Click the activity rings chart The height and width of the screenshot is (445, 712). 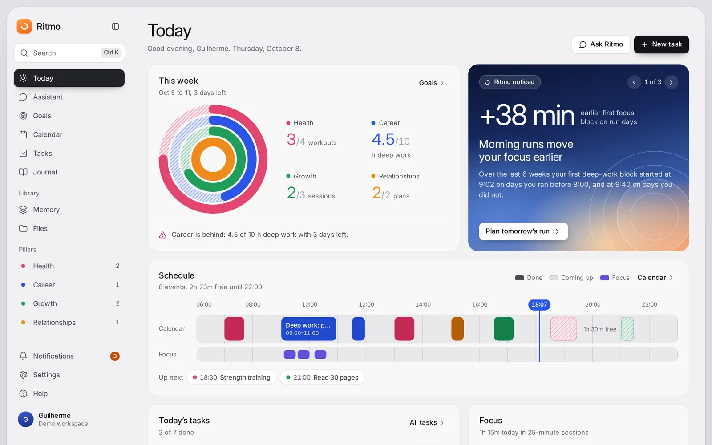tap(213, 159)
